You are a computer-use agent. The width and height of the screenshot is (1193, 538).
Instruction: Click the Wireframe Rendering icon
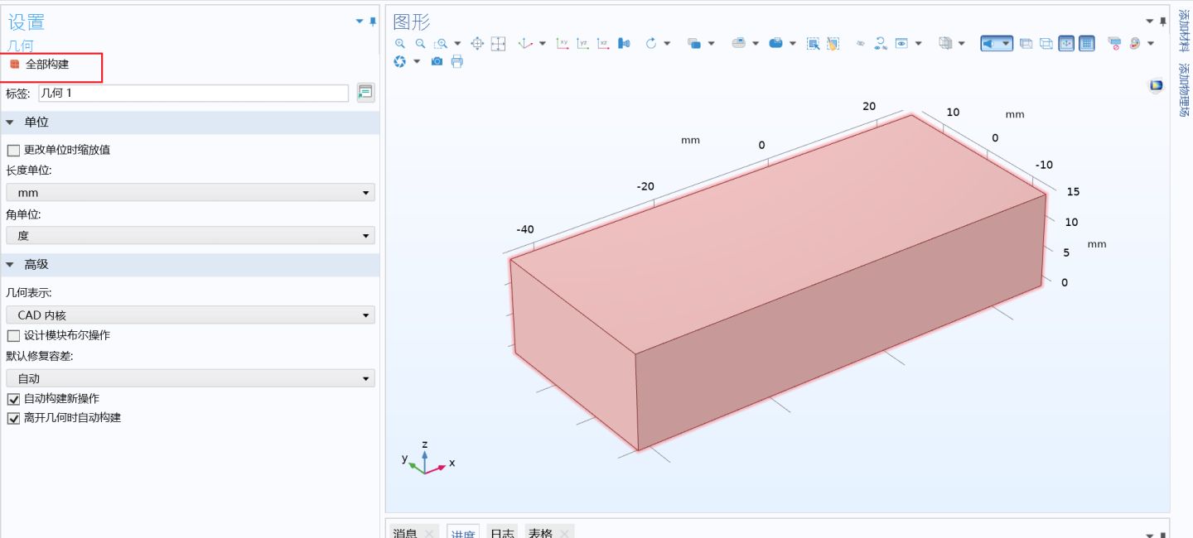pyautogui.click(x=1046, y=43)
